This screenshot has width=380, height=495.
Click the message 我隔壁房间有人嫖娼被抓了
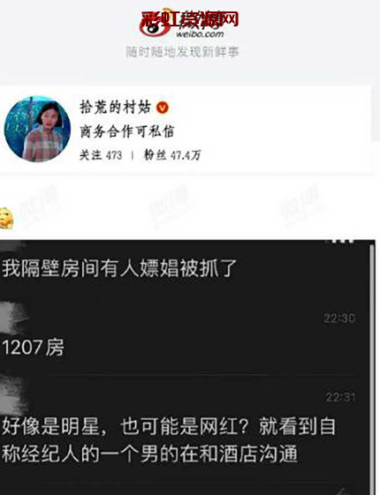coord(119,268)
